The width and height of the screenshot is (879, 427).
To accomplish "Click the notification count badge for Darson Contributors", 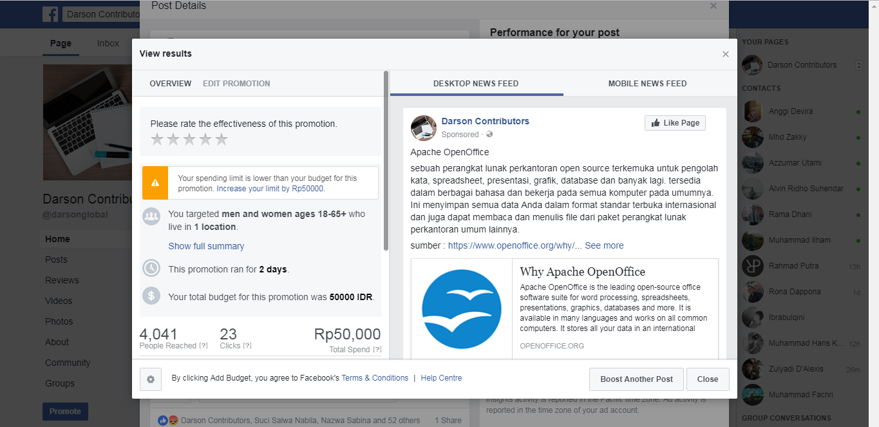I will [x=858, y=65].
